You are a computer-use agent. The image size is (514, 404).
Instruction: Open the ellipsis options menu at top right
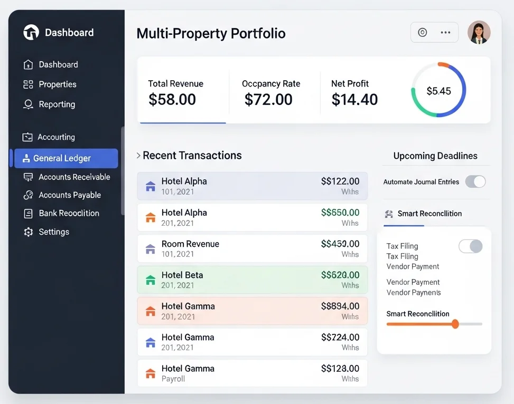[x=445, y=32]
